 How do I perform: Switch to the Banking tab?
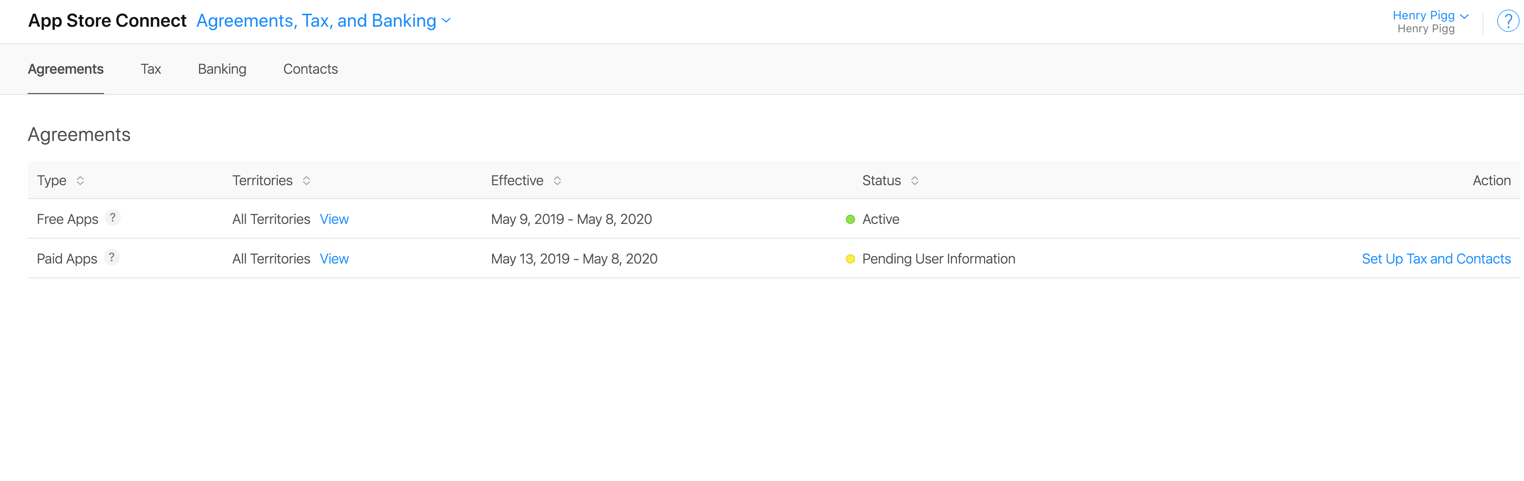[x=222, y=69]
